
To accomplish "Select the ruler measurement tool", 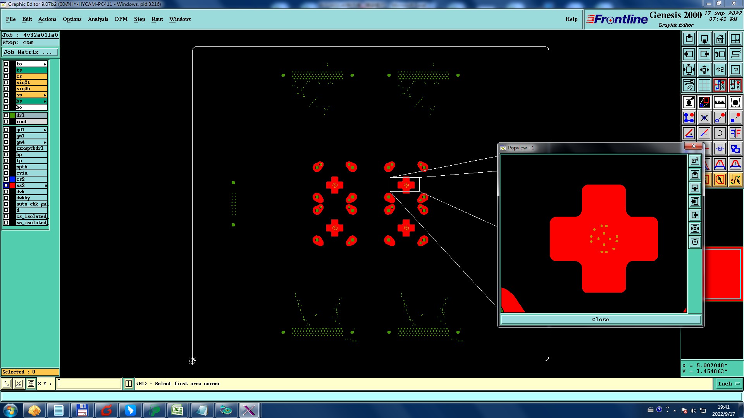I will click(720, 102).
